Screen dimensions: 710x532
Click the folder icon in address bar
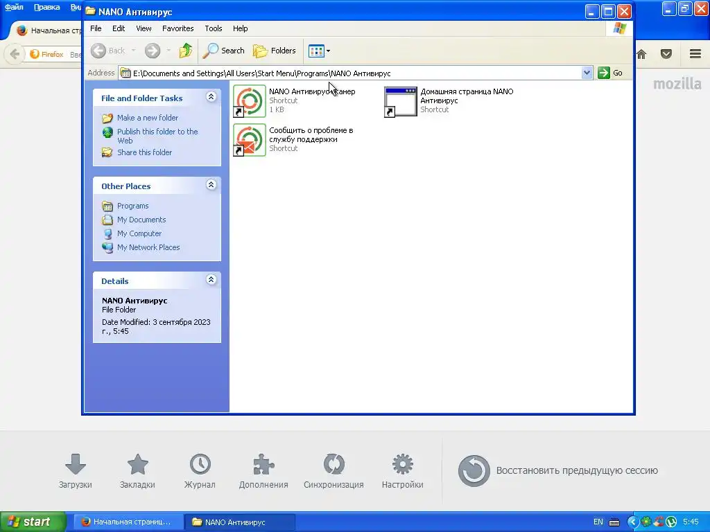pyautogui.click(x=125, y=73)
